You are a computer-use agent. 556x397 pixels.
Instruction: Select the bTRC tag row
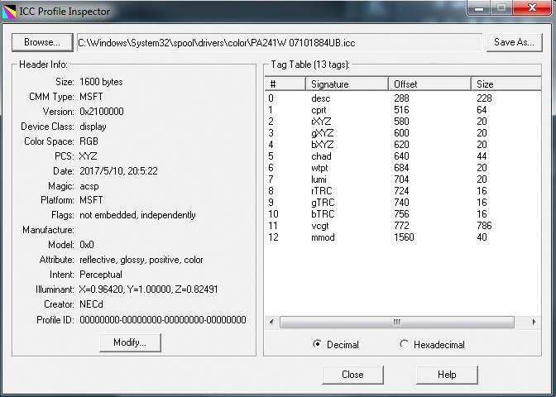pos(402,214)
